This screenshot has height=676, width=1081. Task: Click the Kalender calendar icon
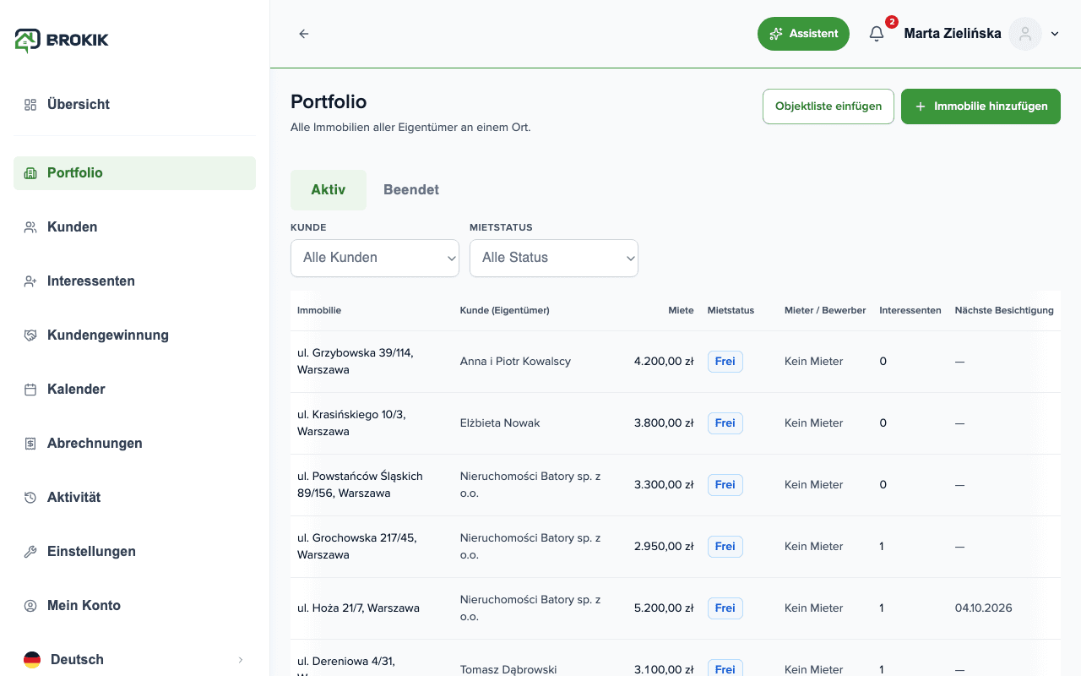click(30, 390)
